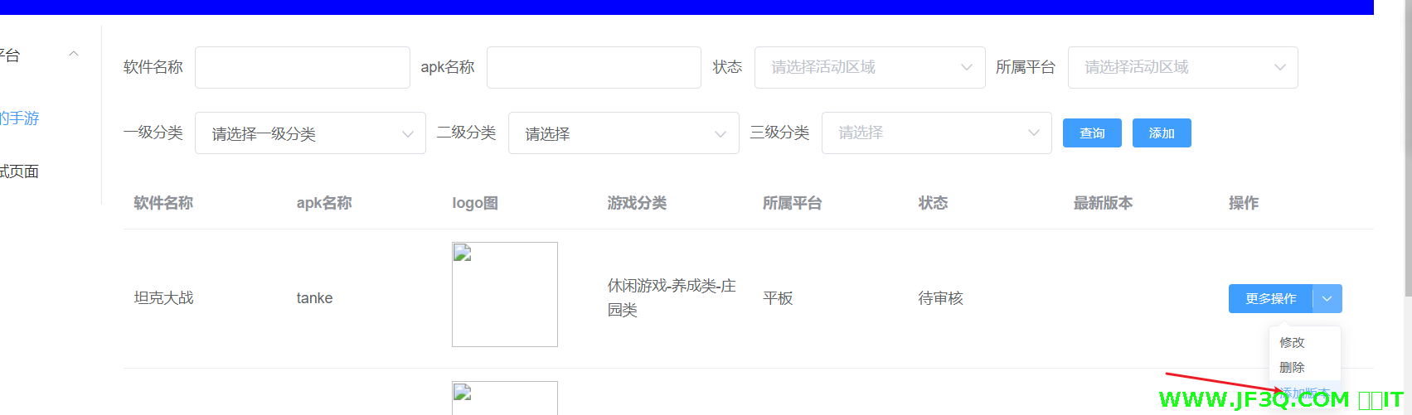
Task: Expand the 一级分类 select box
Action: [310, 133]
